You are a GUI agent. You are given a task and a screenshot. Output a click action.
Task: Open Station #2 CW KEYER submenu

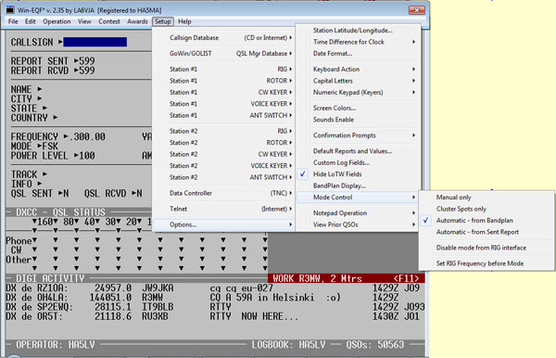[x=223, y=154]
